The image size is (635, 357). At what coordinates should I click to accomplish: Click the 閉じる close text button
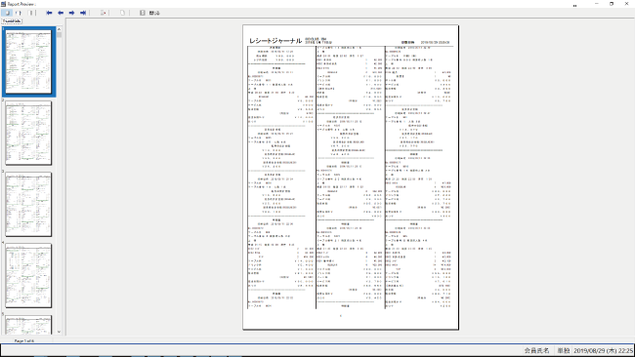point(154,13)
